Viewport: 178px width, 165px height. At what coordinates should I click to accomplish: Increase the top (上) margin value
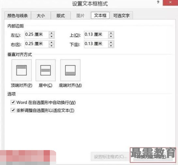[111, 33]
